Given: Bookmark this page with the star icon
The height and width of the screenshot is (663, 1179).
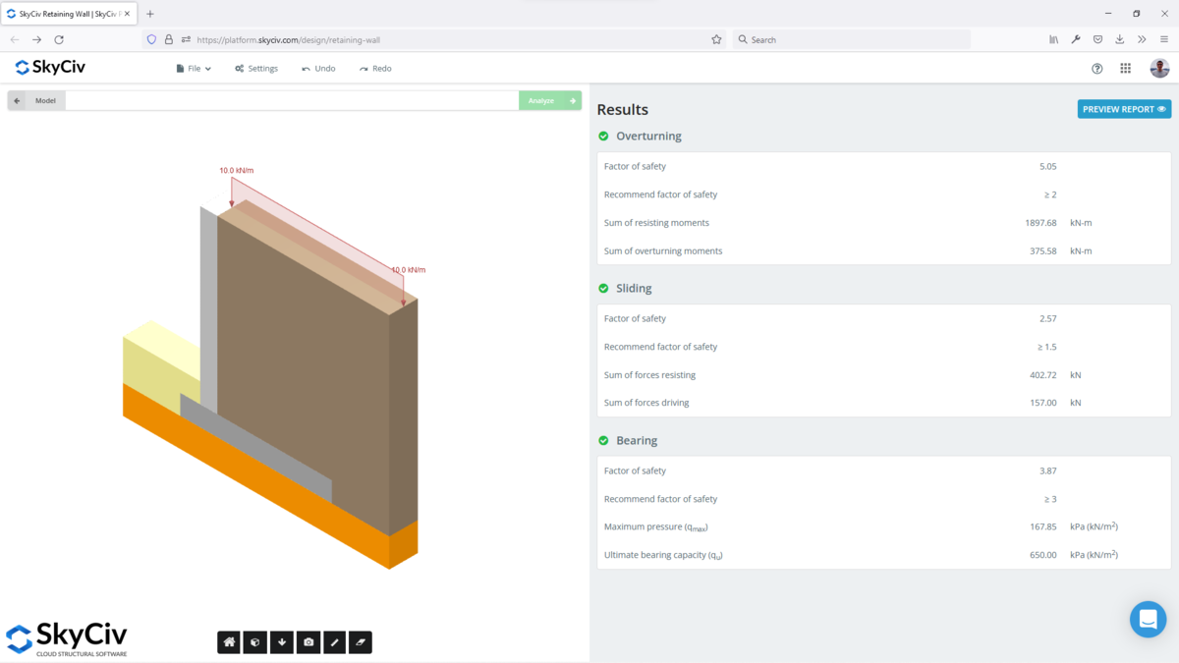Looking at the screenshot, I should tap(715, 39).
